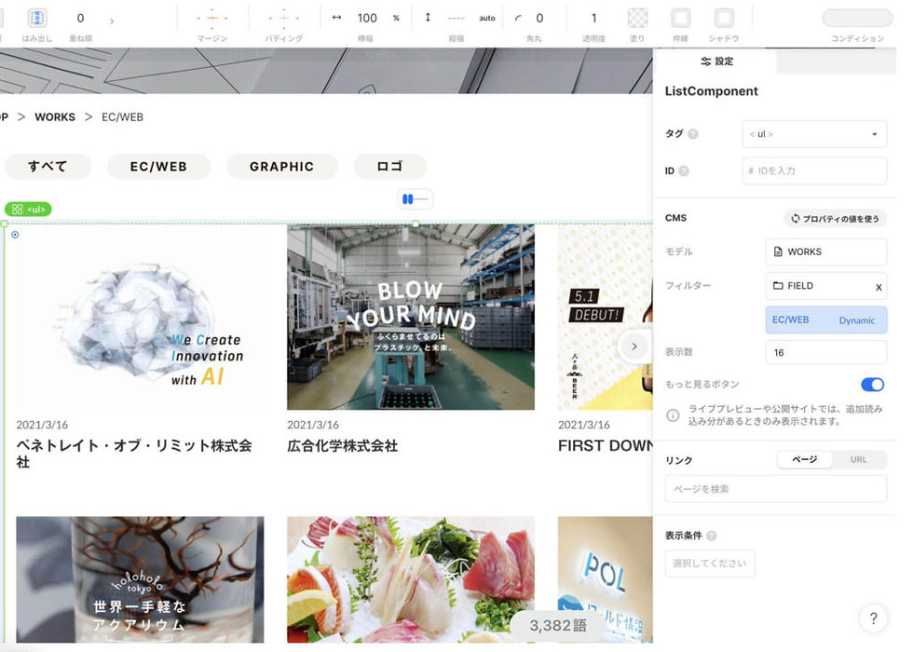The width and height of the screenshot is (913, 652).
Task: Click the green <ul> element label
Action: [x=28, y=209]
